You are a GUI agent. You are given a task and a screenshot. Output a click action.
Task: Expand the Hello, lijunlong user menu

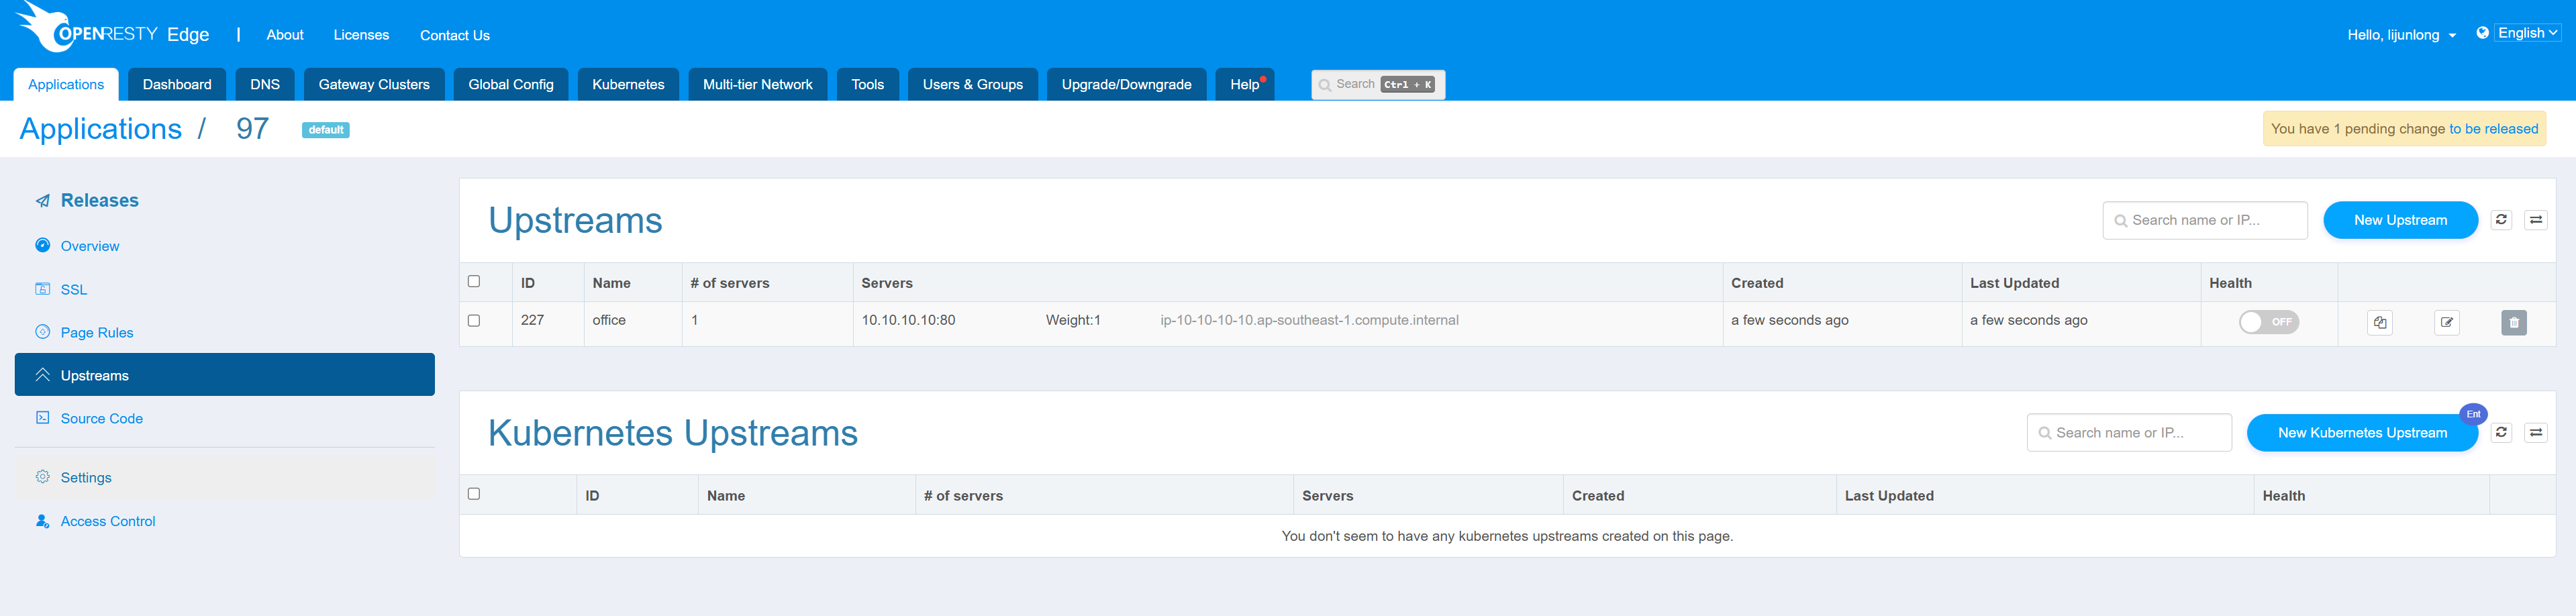pyautogui.click(x=2400, y=35)
